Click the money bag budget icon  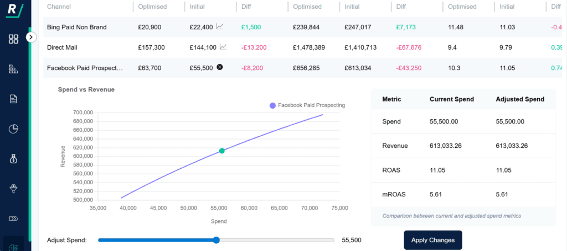coord(14,159)
